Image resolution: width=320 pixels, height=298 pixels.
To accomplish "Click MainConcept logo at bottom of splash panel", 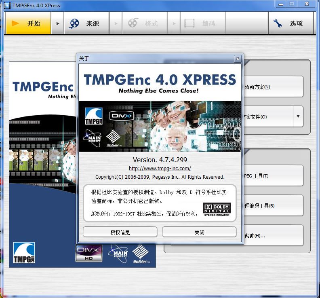I will click(x=118, y=254).
